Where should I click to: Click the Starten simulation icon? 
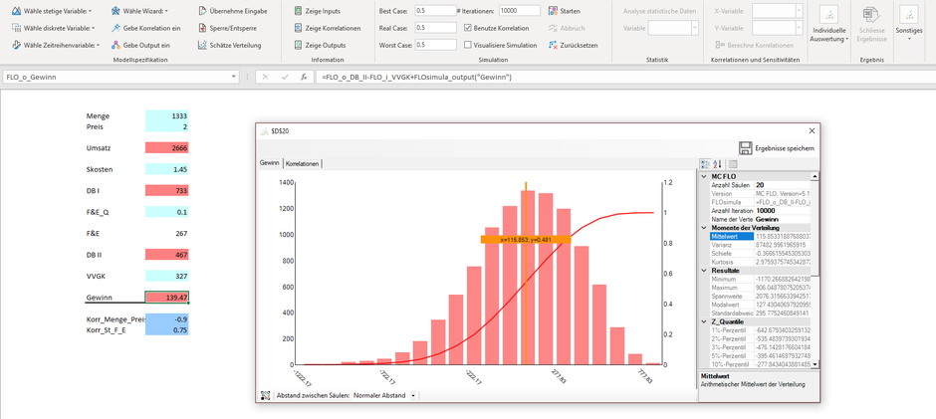[x=553, y=11]
